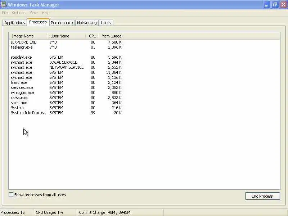Select the csrss.exe process
Image resolution: width=288 pixels, height=216 pixels.
tap(66, 98)
